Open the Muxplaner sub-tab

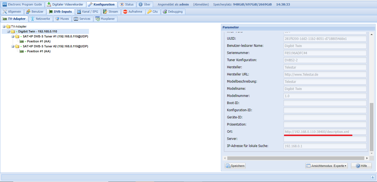tap(105, 19)
